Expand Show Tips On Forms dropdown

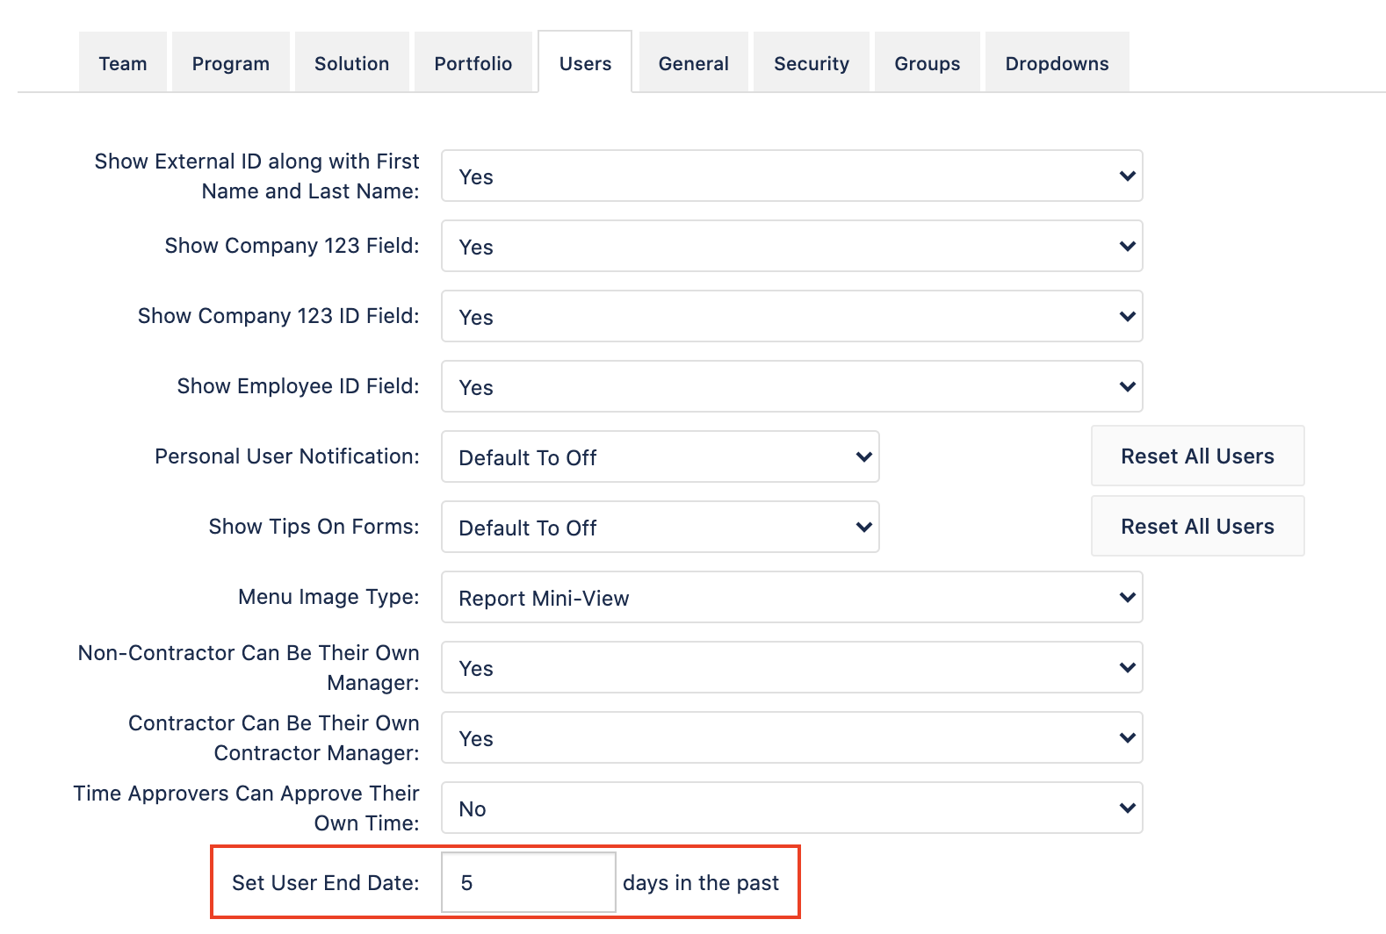click(x=661, y=527)
